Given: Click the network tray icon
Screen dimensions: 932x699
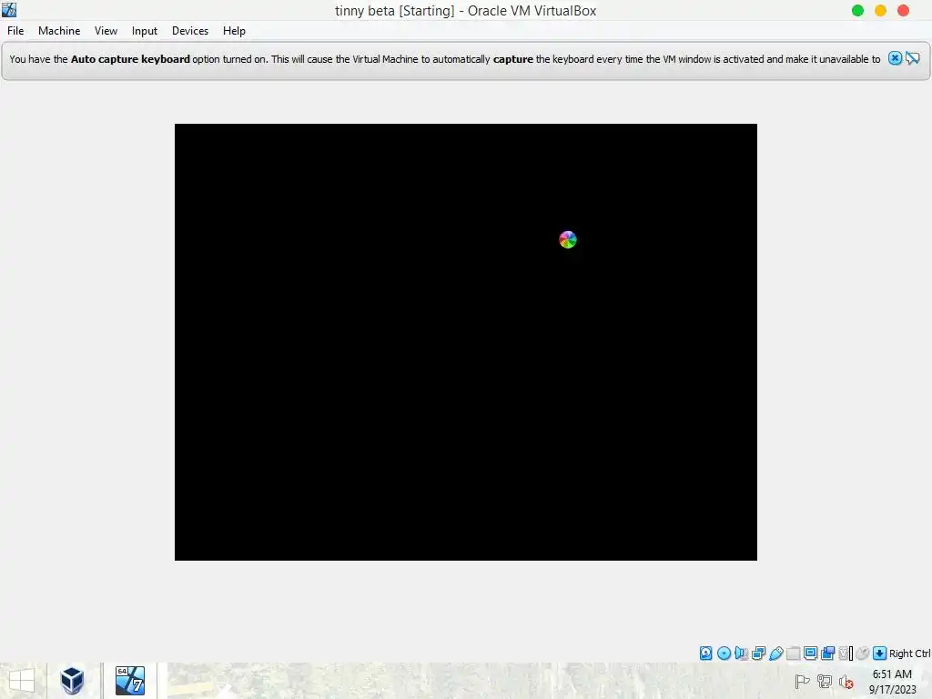Looking at the screenshot, I should click(x=824, y=681).
